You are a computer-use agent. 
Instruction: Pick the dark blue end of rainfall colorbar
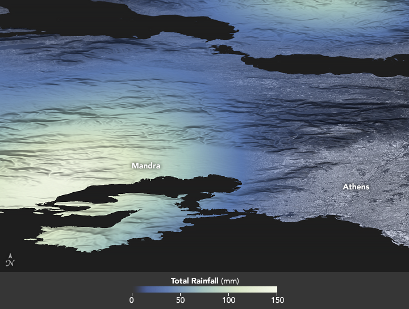(x=135, y=289)
